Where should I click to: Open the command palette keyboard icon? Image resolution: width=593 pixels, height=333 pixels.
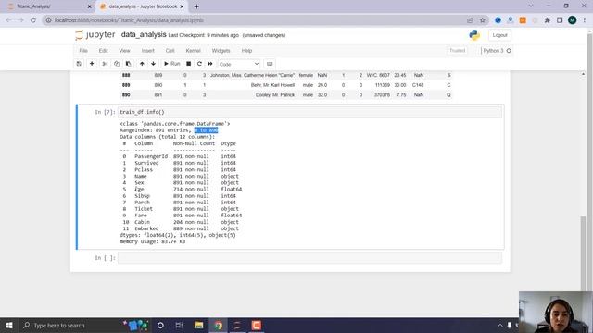tap(270, 64)
